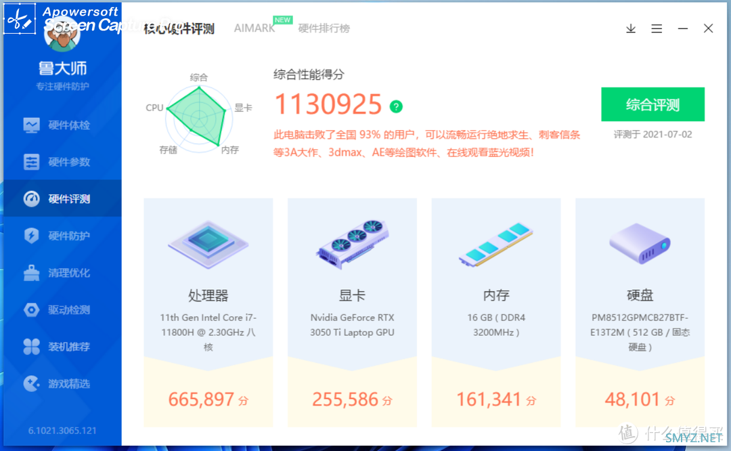This screenshot has width=731, height=451.
Task: Open 装机推荐 in the sidebar
Action: pyautogui.click(x=62, y=347)
